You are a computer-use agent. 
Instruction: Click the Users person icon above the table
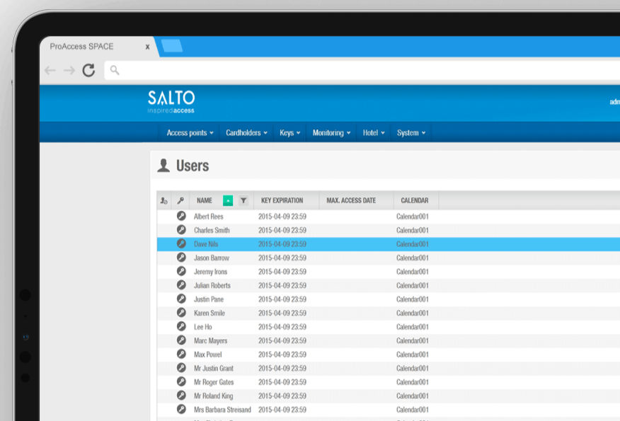tap(162, 165)
